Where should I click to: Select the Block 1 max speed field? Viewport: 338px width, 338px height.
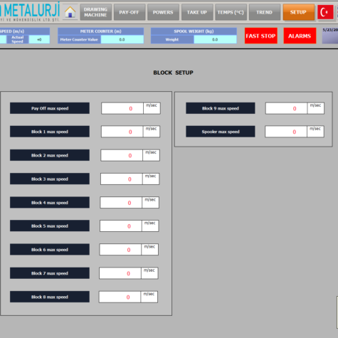(x=122, y=132)
